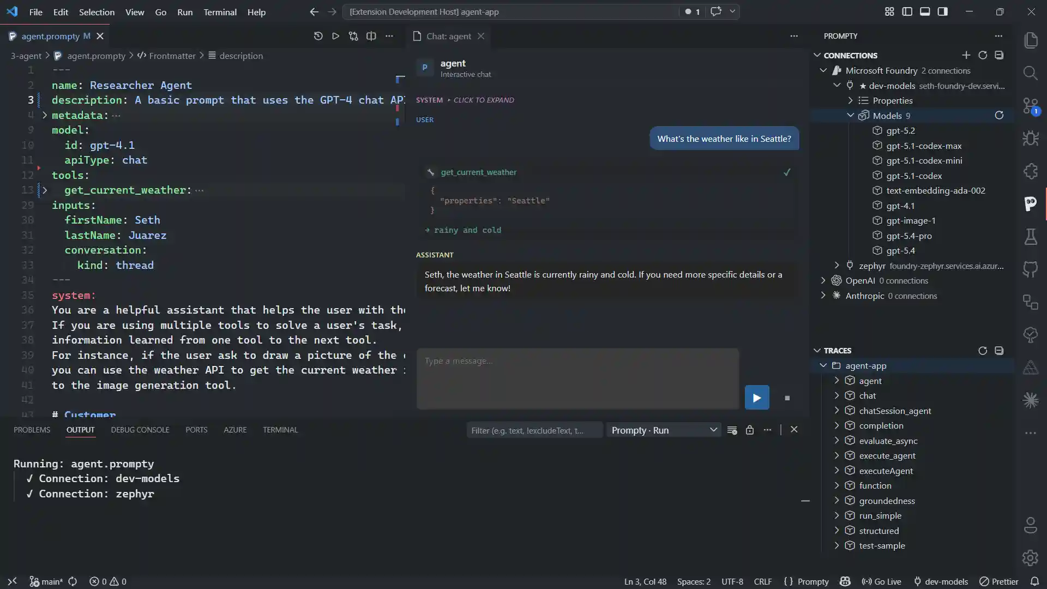
Task: Open the GitHub icon in activity bar
Action: point(1031,269)
